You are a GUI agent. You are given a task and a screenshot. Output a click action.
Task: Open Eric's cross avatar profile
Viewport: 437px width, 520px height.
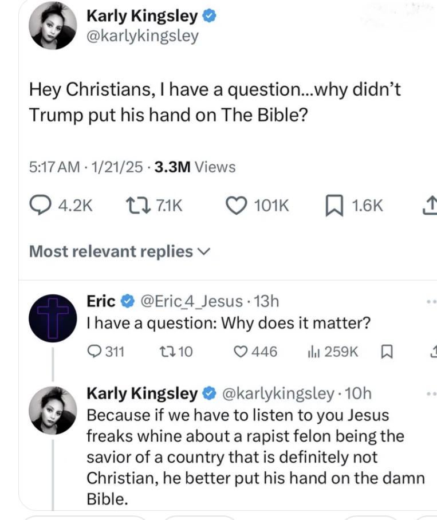click(53, 318)
